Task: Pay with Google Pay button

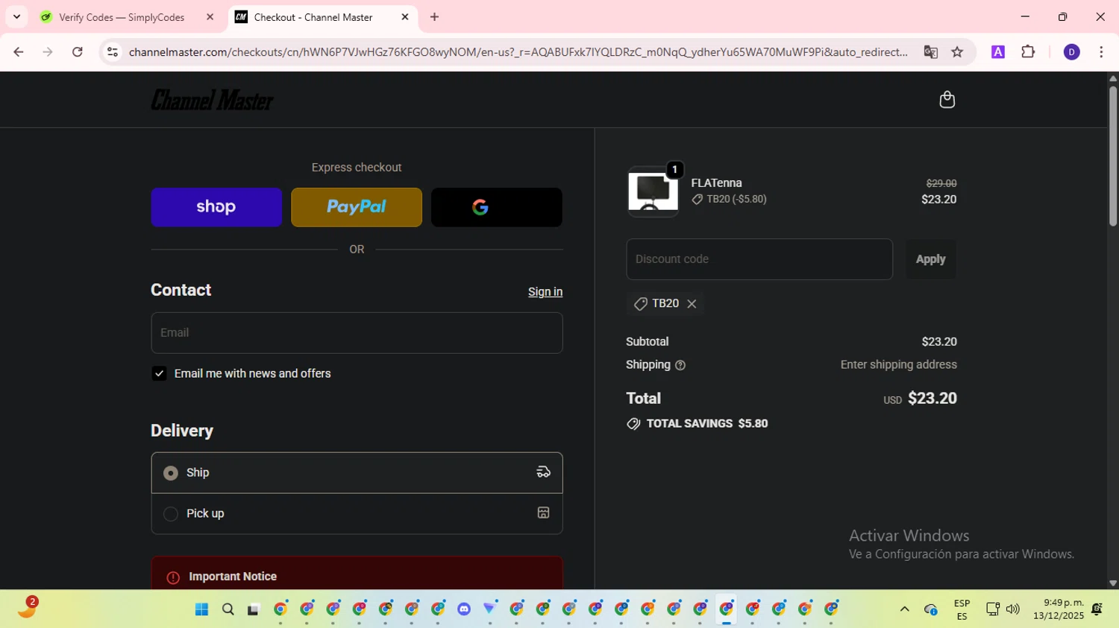Action: pos(497,207)
